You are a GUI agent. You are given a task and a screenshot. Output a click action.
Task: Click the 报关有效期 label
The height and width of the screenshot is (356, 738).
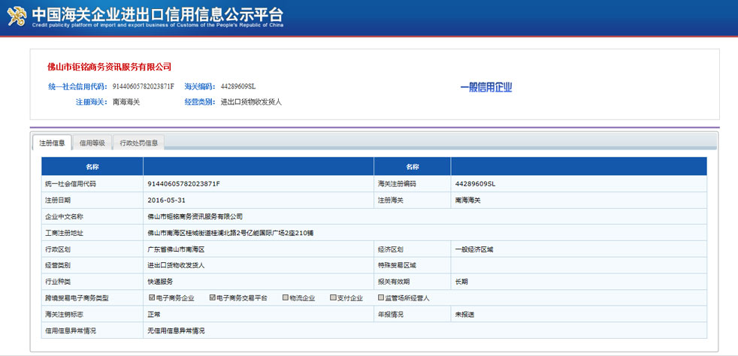(x=394, y=282)
